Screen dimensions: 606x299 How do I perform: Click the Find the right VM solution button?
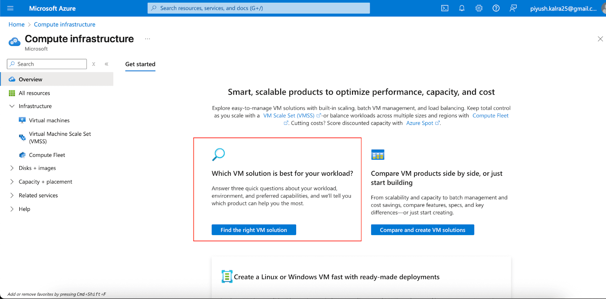(254, 230)
